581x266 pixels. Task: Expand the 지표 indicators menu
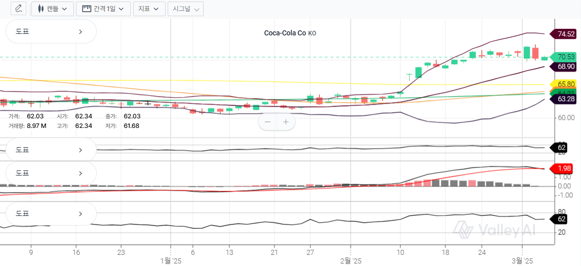tap(149, 9)
